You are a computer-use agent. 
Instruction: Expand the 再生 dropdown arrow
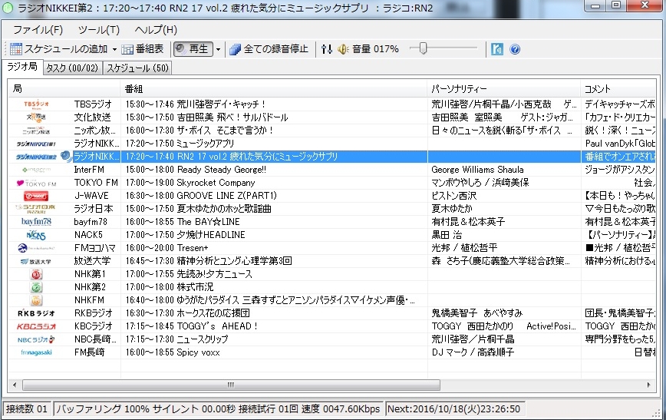[x=219, y=49]
